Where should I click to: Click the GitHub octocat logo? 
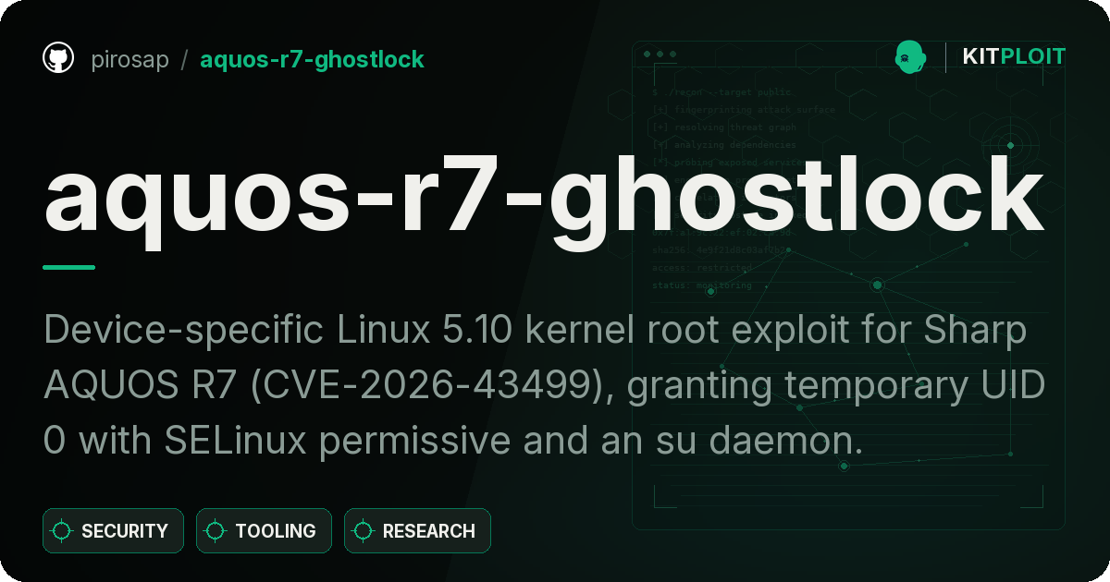pos(58,58)
